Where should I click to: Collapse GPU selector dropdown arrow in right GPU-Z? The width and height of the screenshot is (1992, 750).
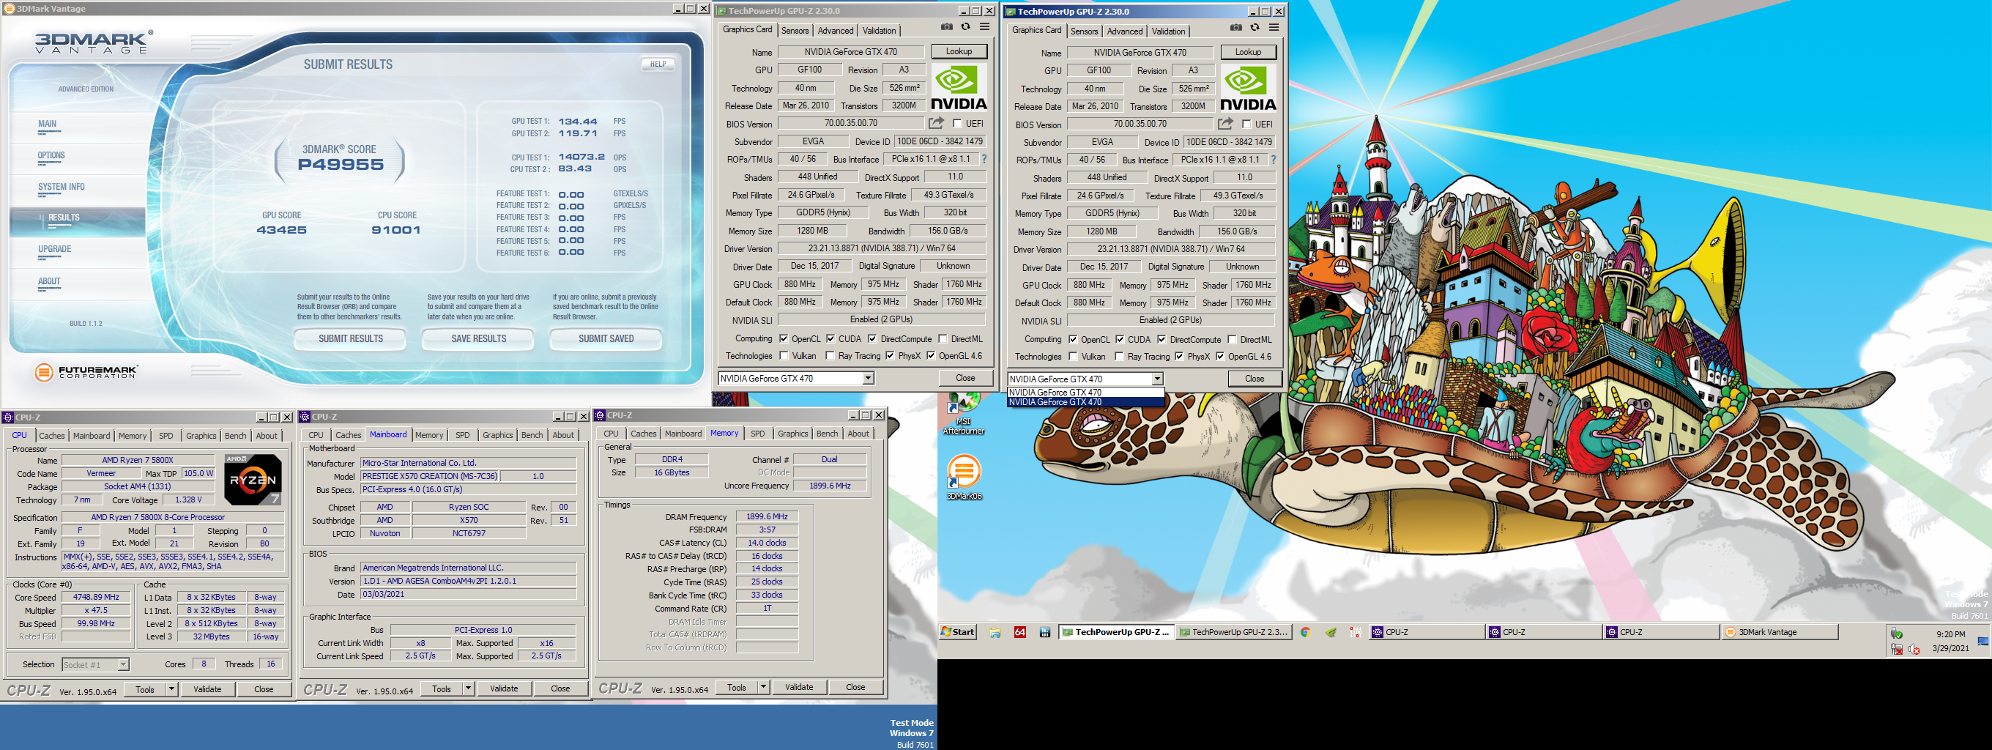tap(1157, 379)
